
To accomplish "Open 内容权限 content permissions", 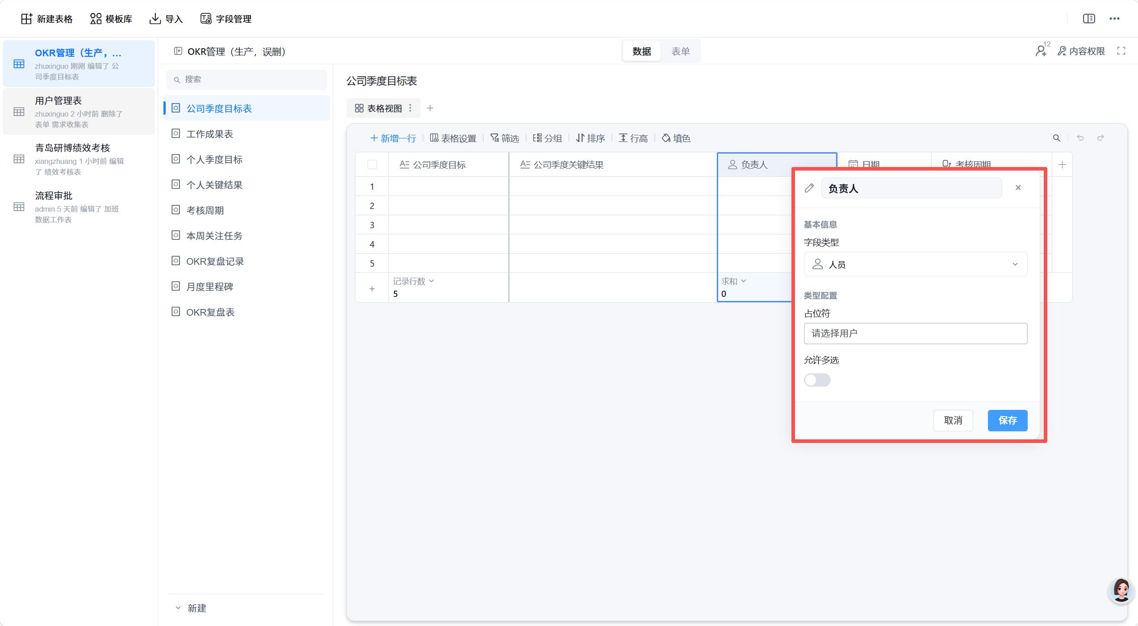I will coord(1081,51).
